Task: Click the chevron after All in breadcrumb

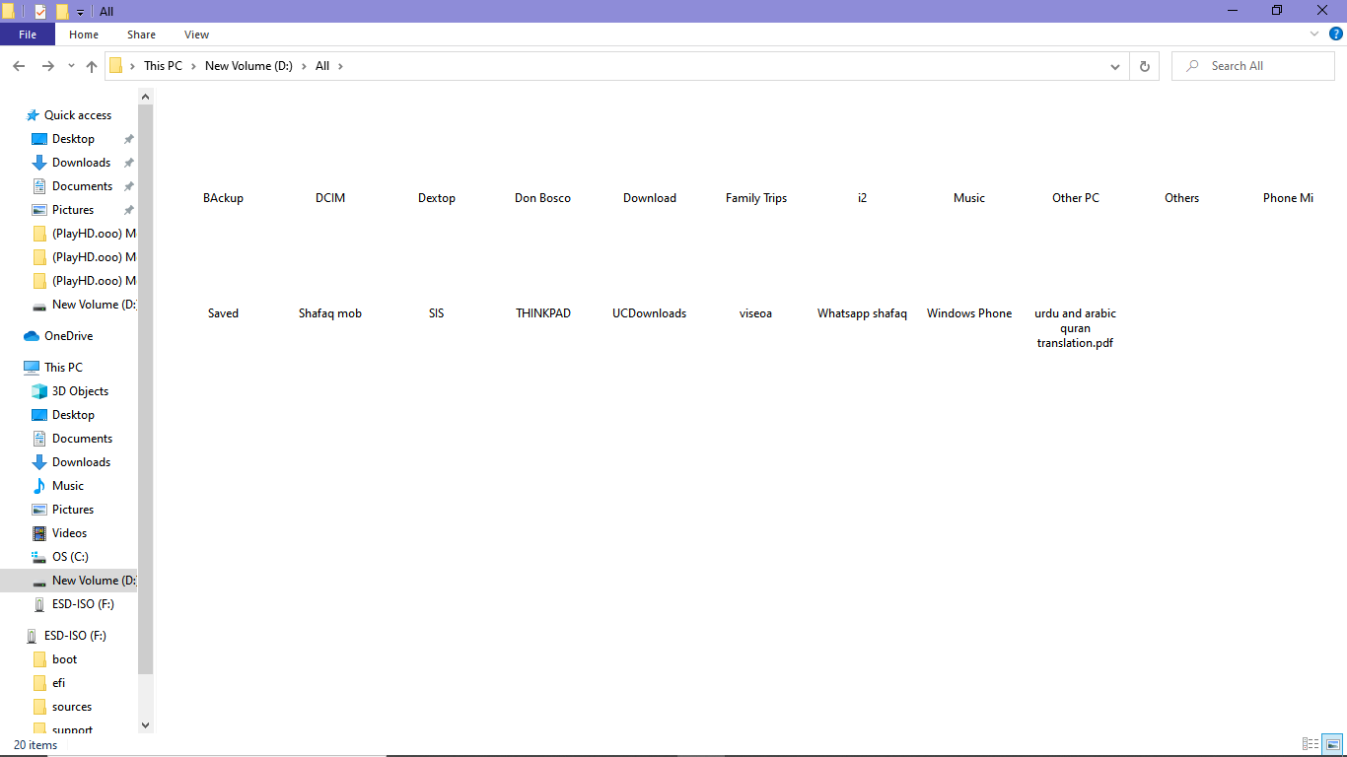Action: click(x=340, y=66)
